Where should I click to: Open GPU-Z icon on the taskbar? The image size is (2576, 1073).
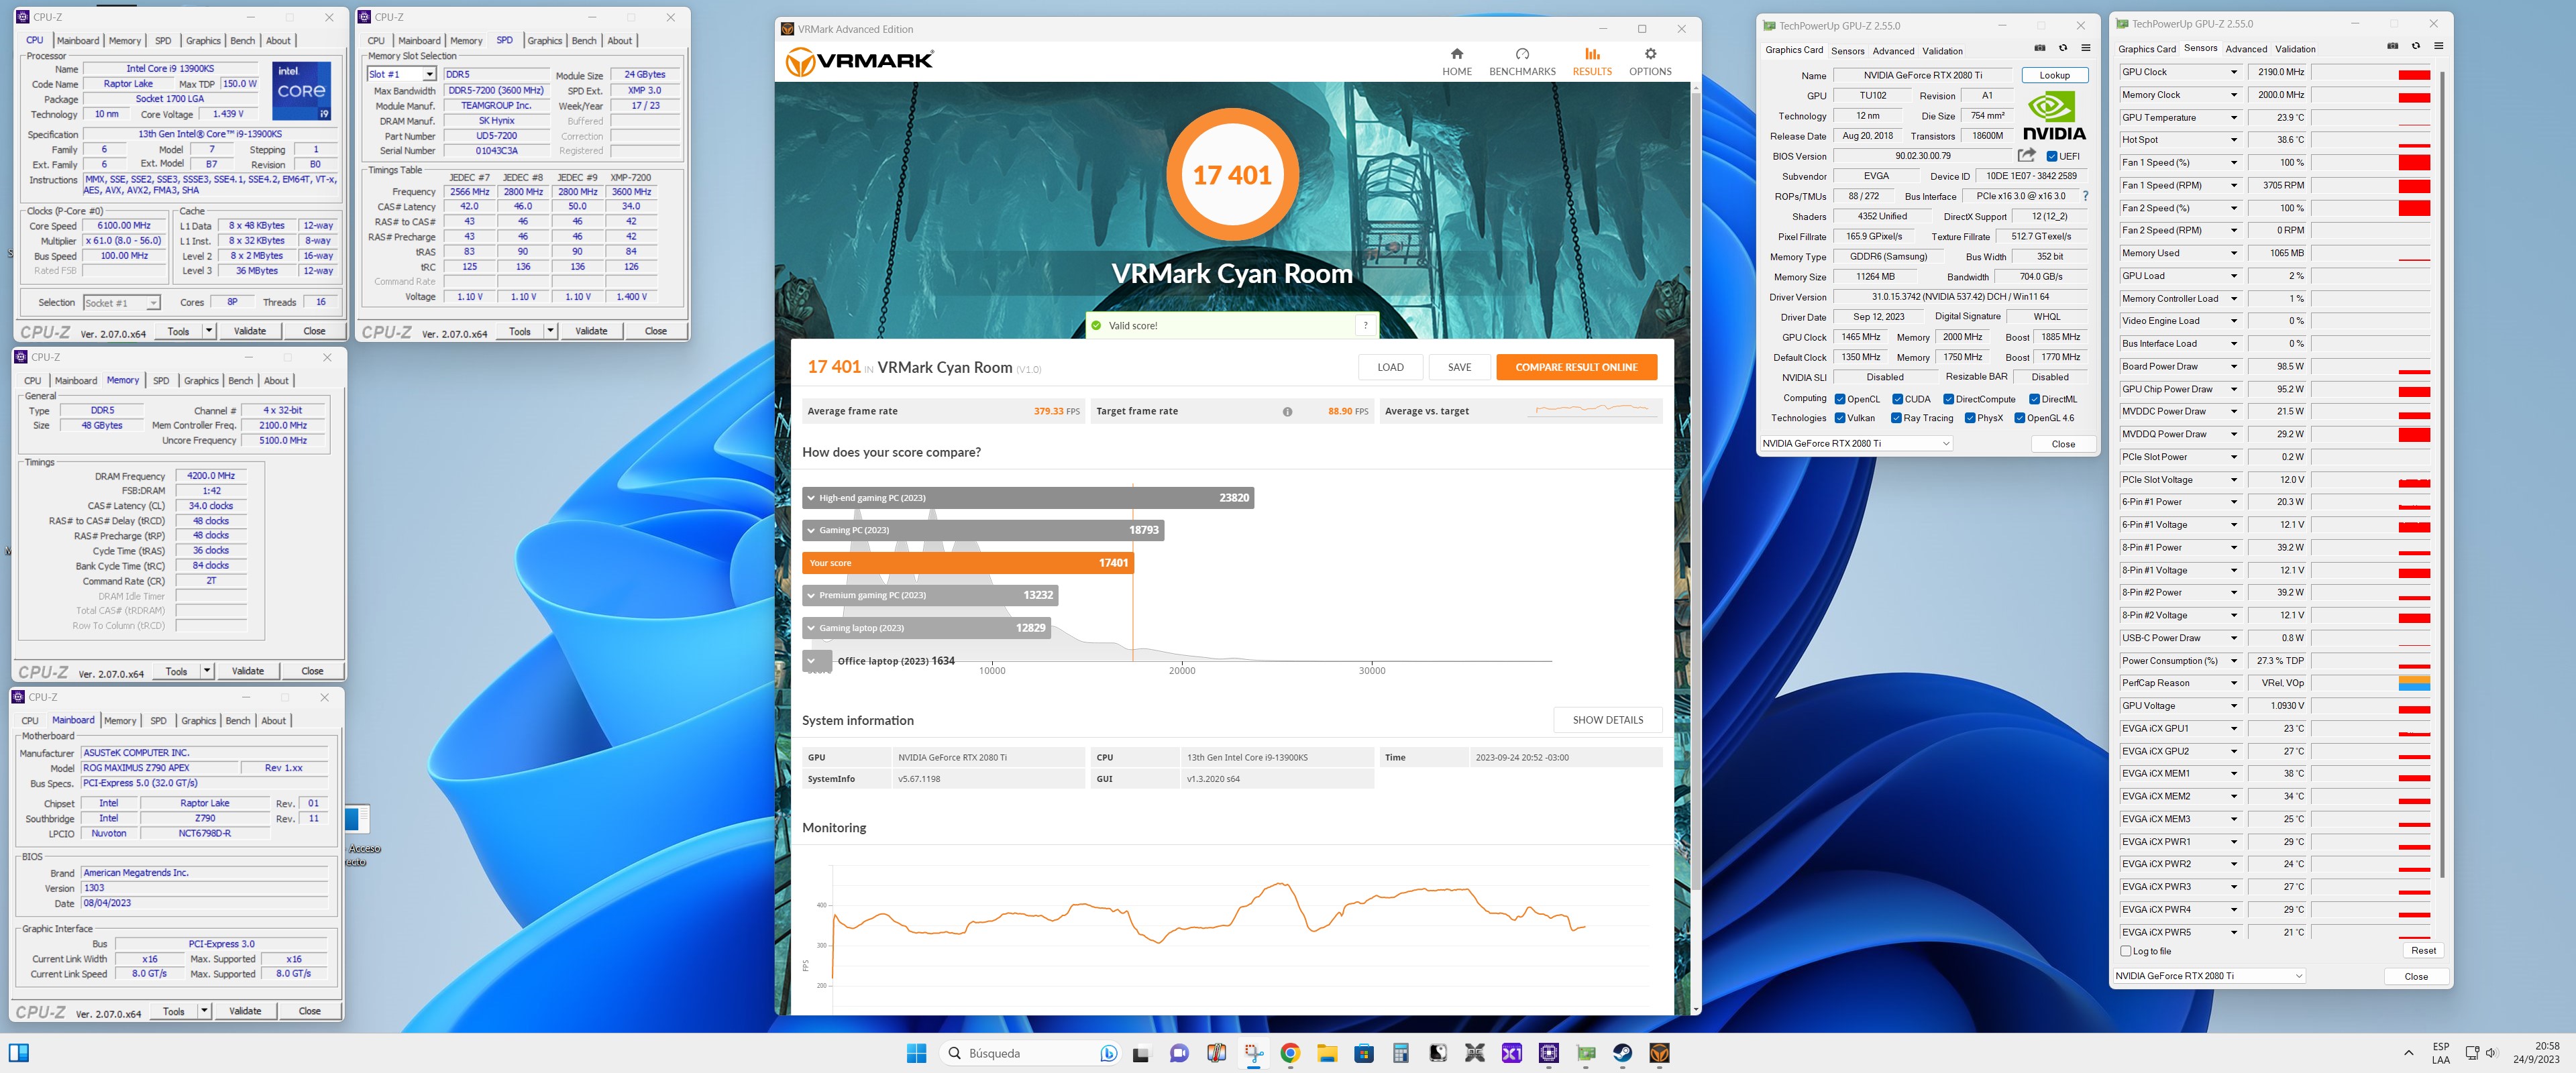1585,1053
